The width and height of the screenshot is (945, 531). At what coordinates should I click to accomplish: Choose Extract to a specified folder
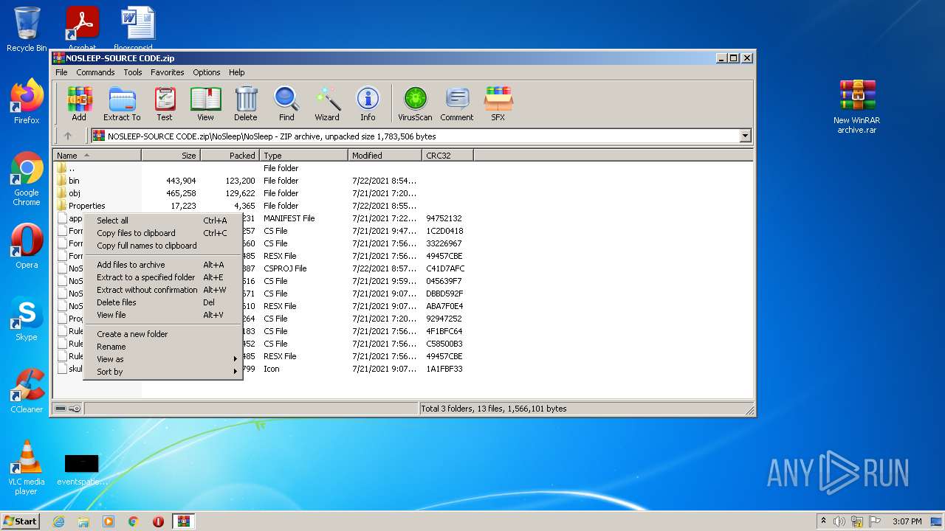point(163,277)
